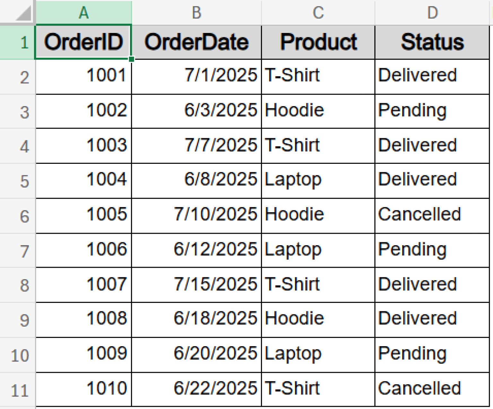493x409 pixels.
Task: Select column A header
Action: [x=83, y=13]
